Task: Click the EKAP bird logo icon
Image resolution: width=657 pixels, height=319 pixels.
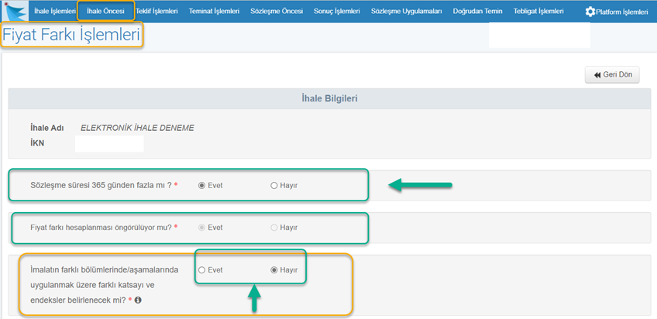Action: tap(15, 12)
